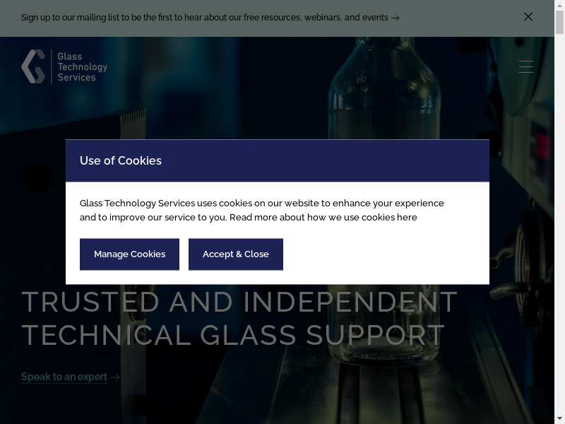Open 'Read more about how we use cookies here'

(x=323, y=218)
